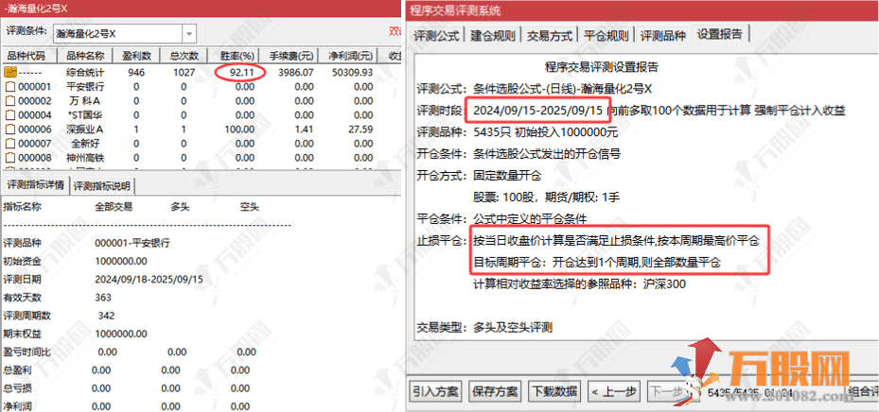
Task: Select the 综合统计 folder icon
Action: (x=9, y=72)
